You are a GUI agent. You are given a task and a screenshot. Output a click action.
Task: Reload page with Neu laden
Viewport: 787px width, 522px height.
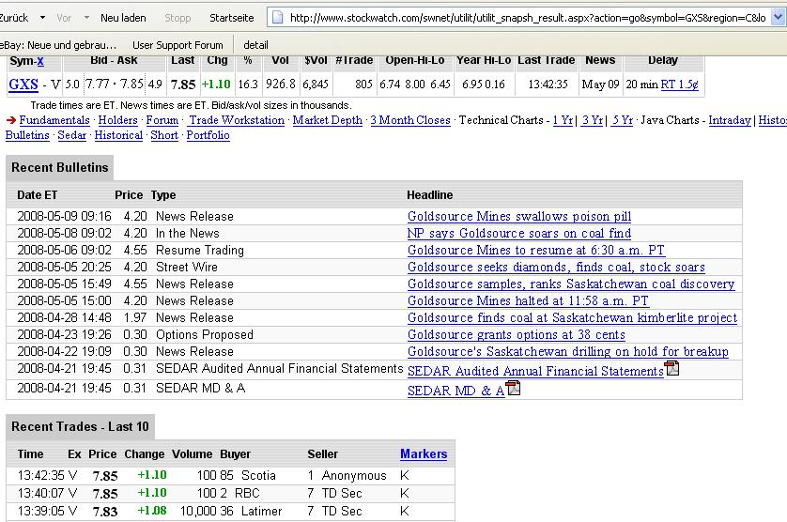tap(123, 18)
